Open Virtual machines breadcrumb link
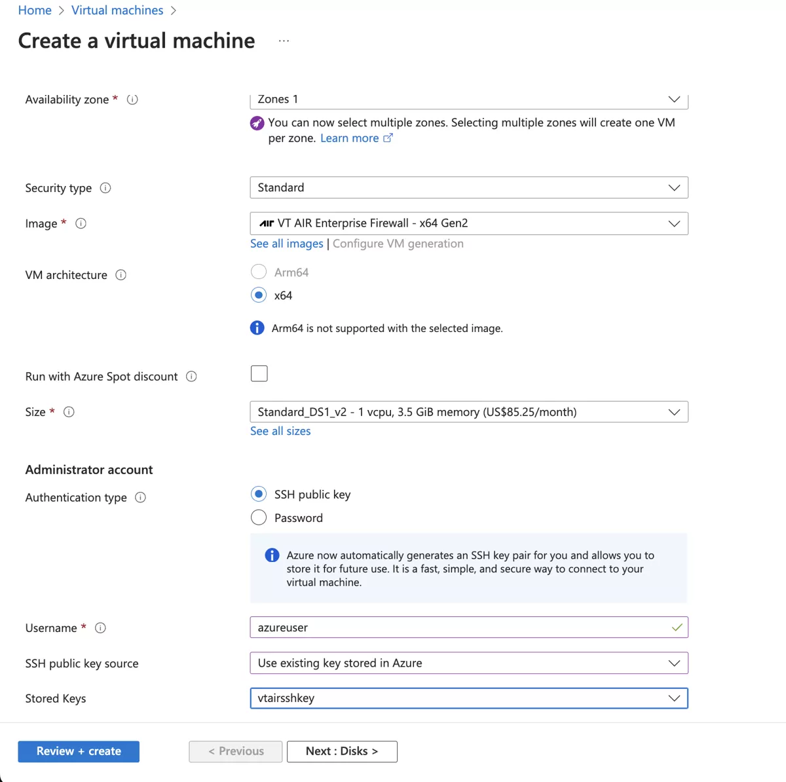786x782 pixels. pos(117,10)
